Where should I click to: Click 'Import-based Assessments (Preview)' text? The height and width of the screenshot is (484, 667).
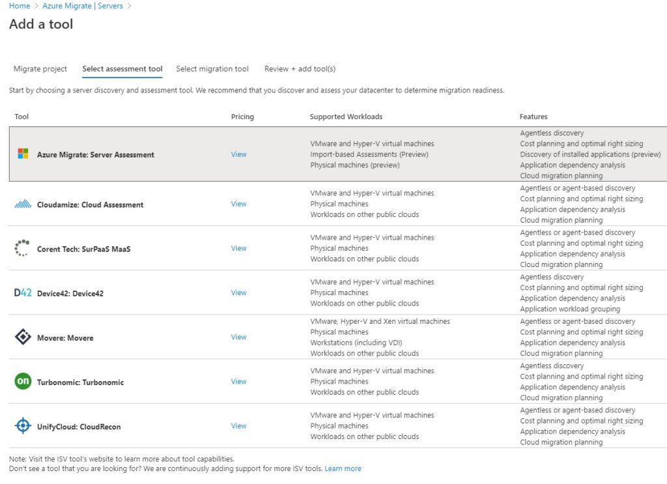[x=369, y=154]
